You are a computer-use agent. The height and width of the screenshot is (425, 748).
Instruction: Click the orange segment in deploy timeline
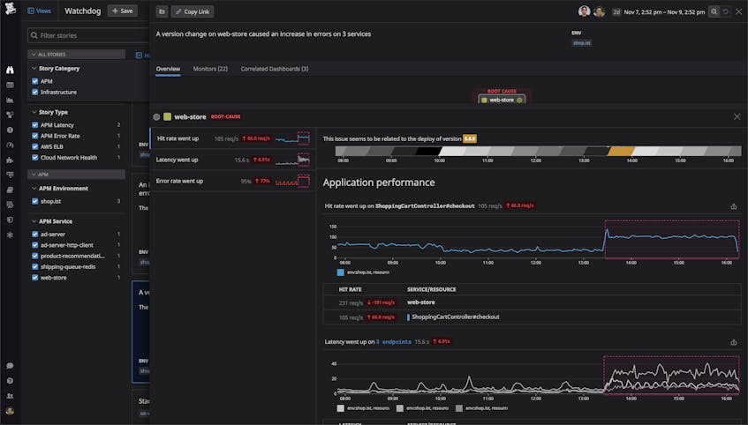pyautogui.click(x=621, y=152)
